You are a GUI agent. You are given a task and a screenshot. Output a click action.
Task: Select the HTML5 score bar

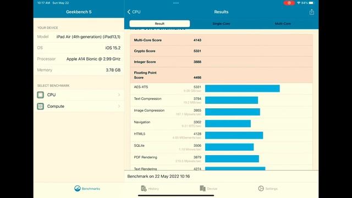pyautogui.click(x=234, y=135)
